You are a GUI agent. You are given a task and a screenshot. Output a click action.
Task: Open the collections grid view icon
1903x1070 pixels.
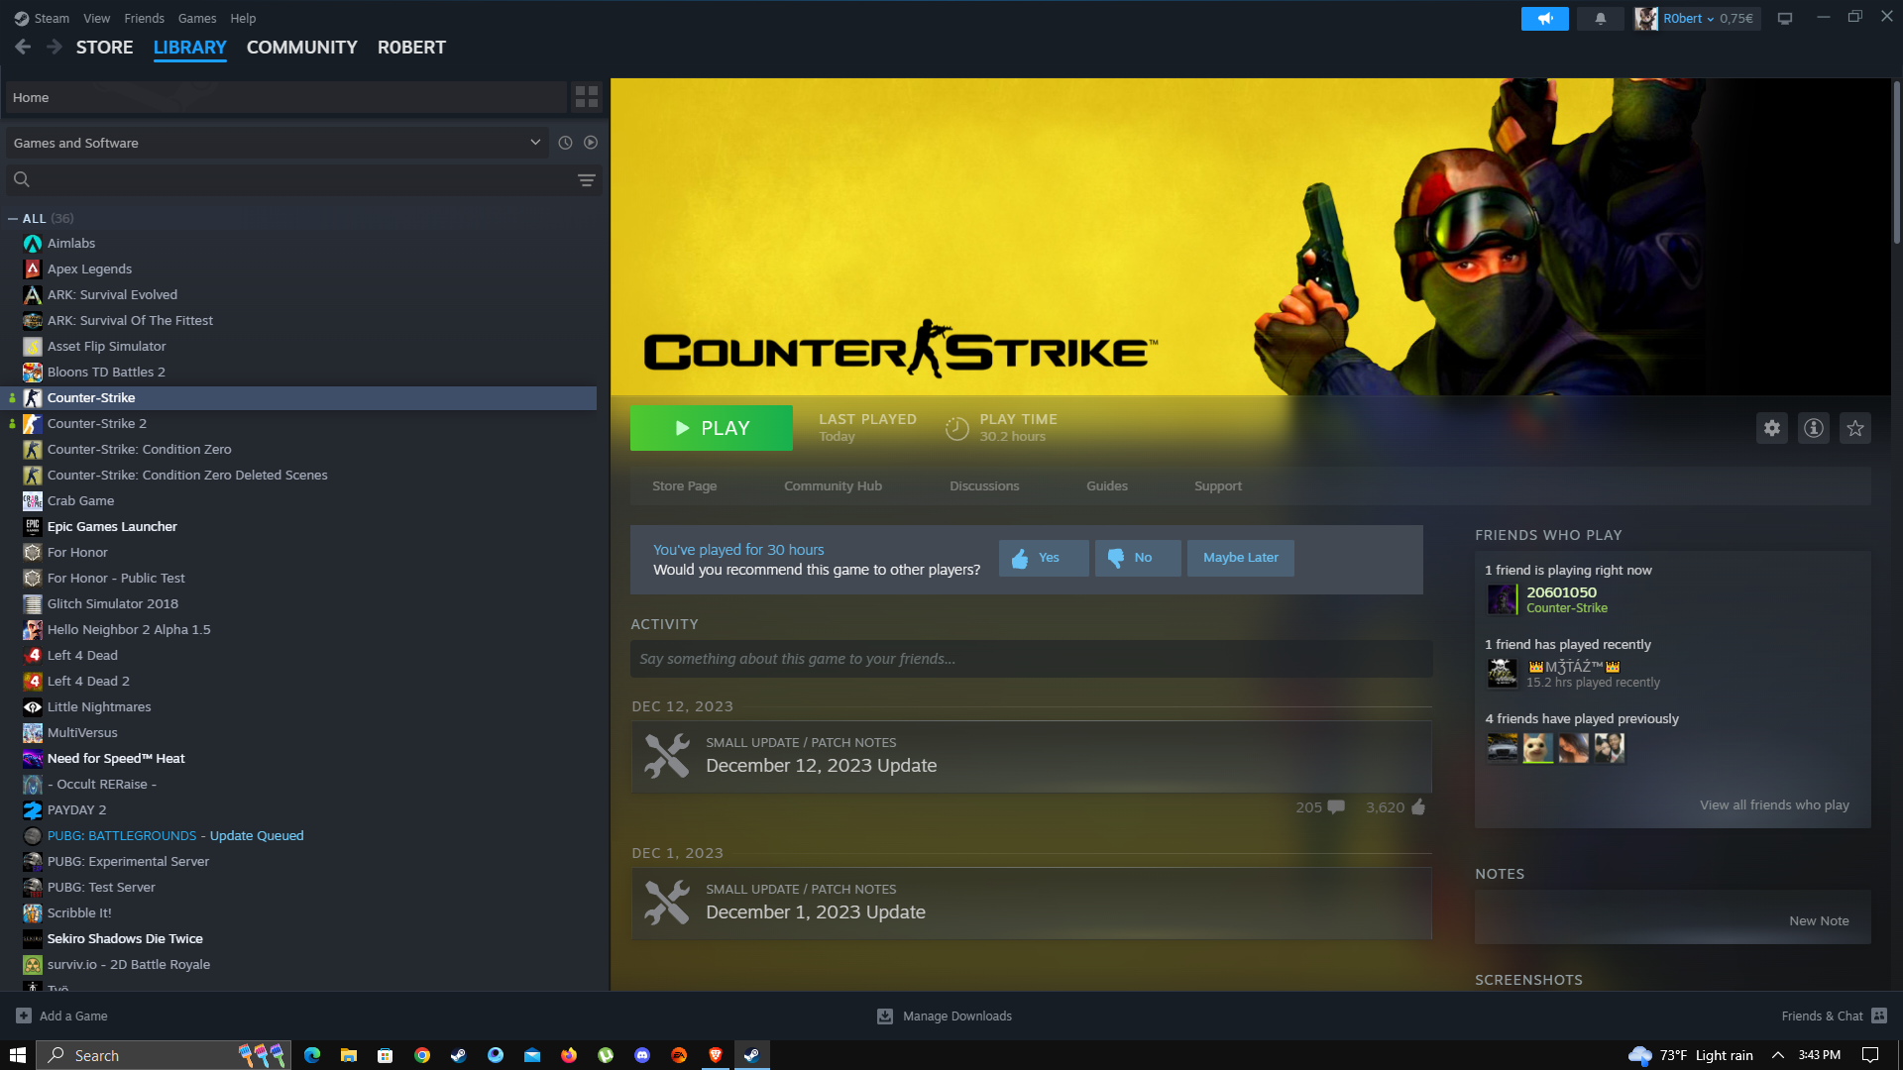[587, 97]
